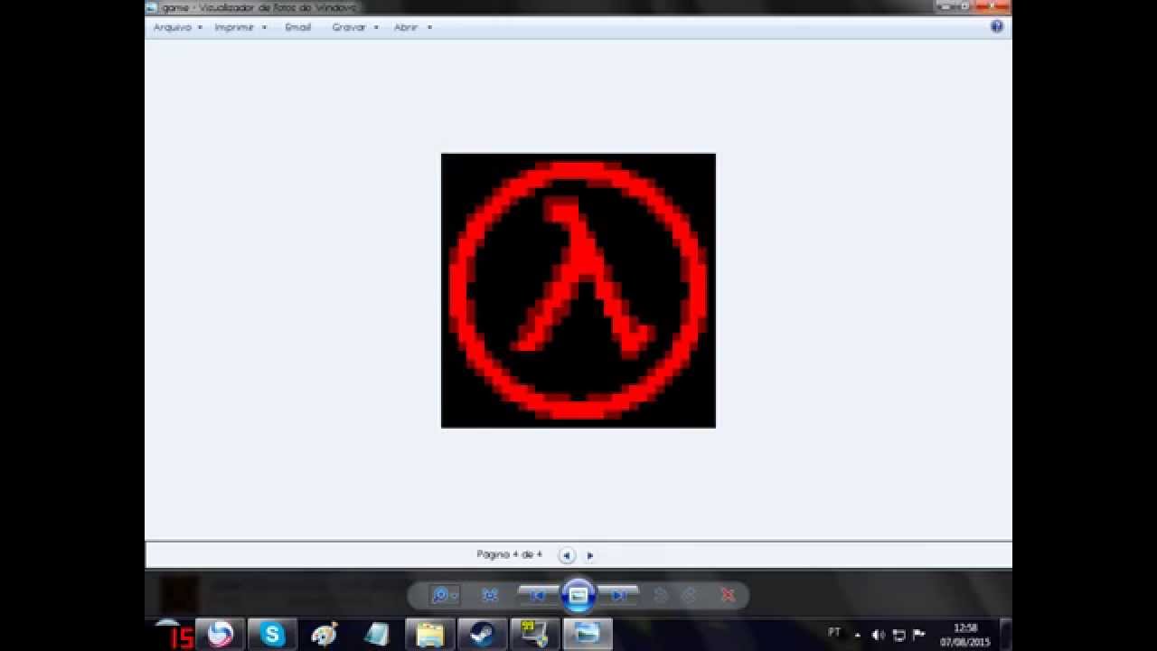Rotate the image clockwise
Image resolution: width=1157 pixels, height=651 pixels.
click(x=691, y=595)
